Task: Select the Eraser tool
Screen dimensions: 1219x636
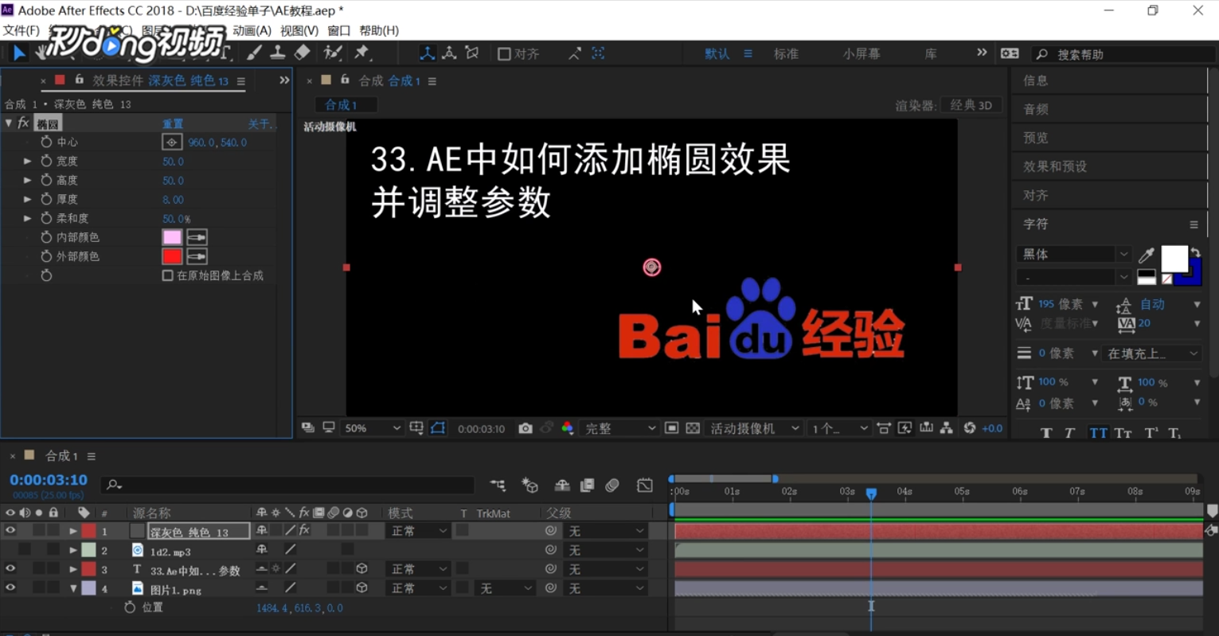Action: (303, 53)
